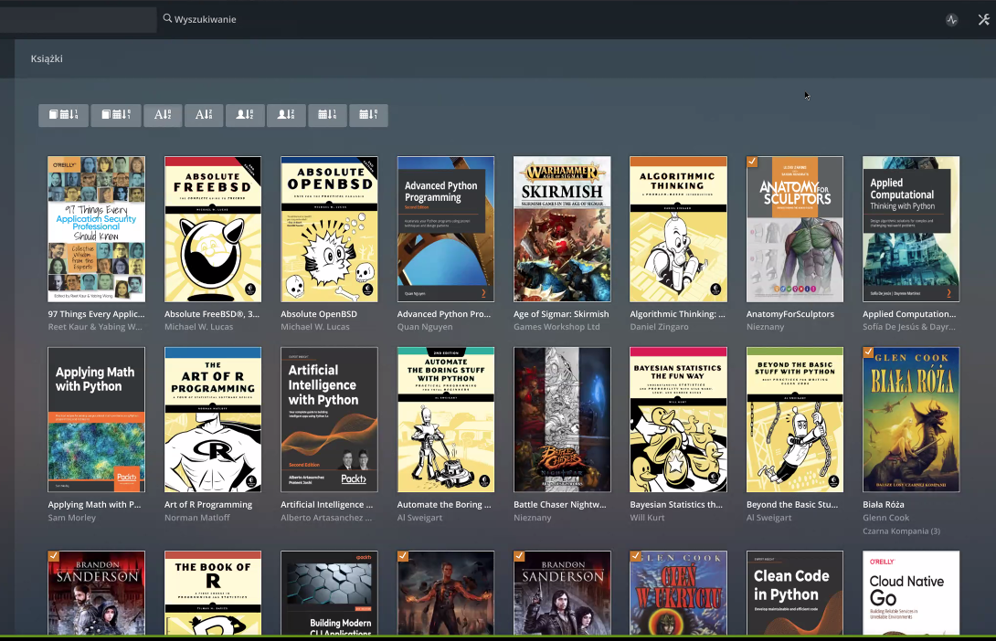This screenshot has width=996, height=641.
Task: Click the 'Bayesian Statistics th...' title link
Action: 676,505
